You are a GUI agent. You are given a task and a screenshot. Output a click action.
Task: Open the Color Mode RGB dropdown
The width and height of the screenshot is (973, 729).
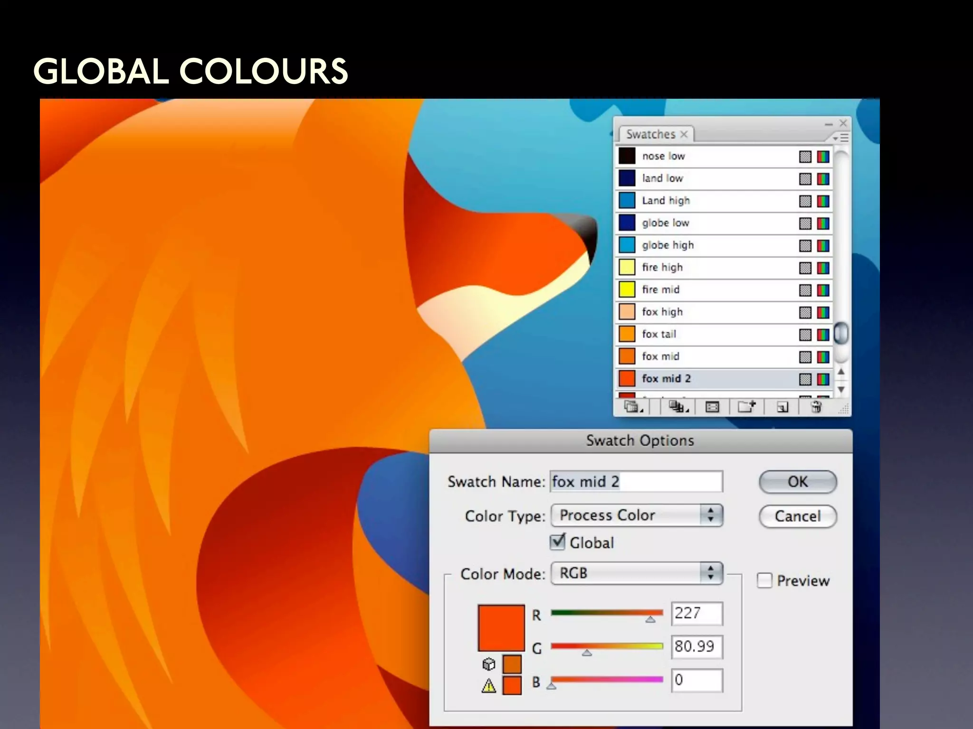pos(637,573)
